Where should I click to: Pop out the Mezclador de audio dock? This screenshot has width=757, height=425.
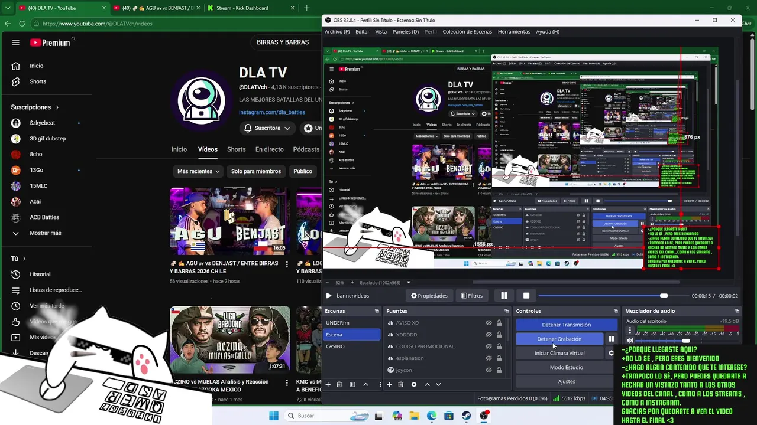coord(737,311)
